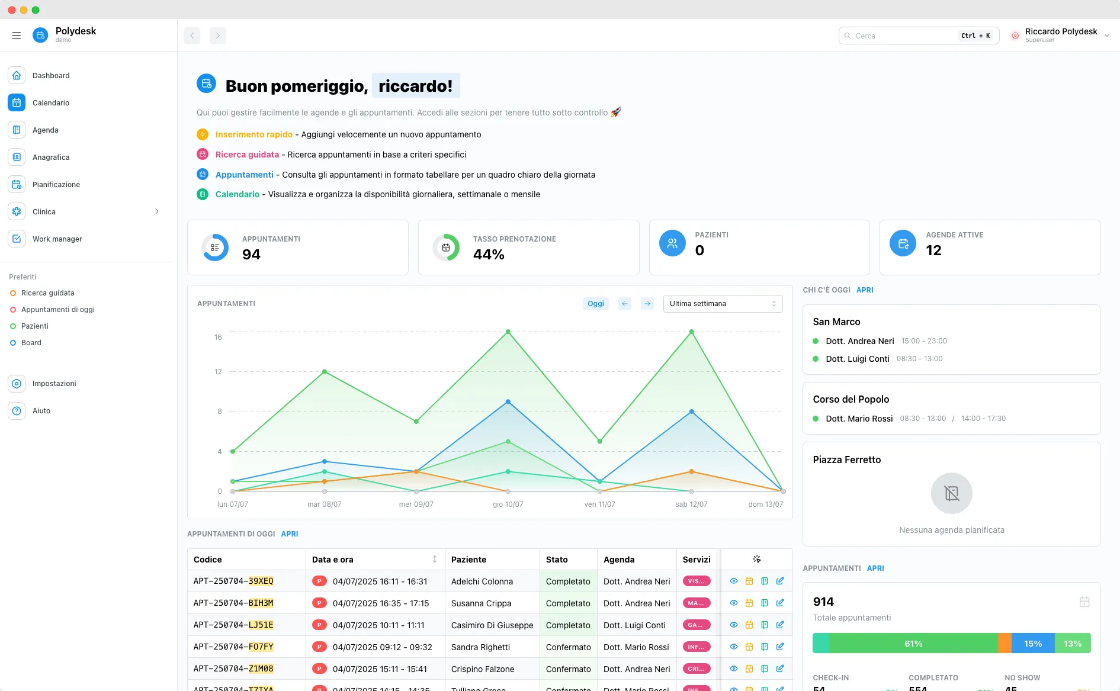
Task: Select the Appuntamenti di oggi favorite with red dot
Action: coord(57,309)
